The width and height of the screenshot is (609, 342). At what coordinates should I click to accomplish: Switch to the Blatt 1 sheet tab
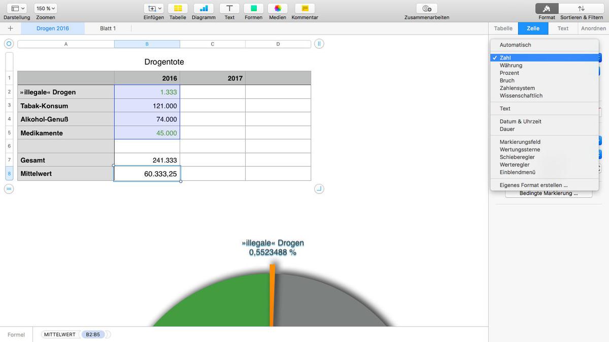pos(108,28)
